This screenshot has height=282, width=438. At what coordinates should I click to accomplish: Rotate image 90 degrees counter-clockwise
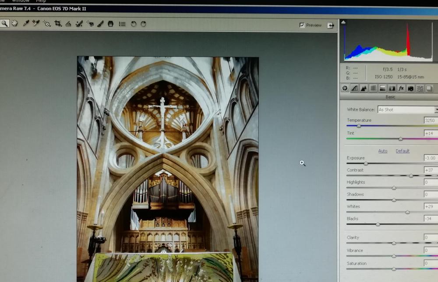pos(134,24)
